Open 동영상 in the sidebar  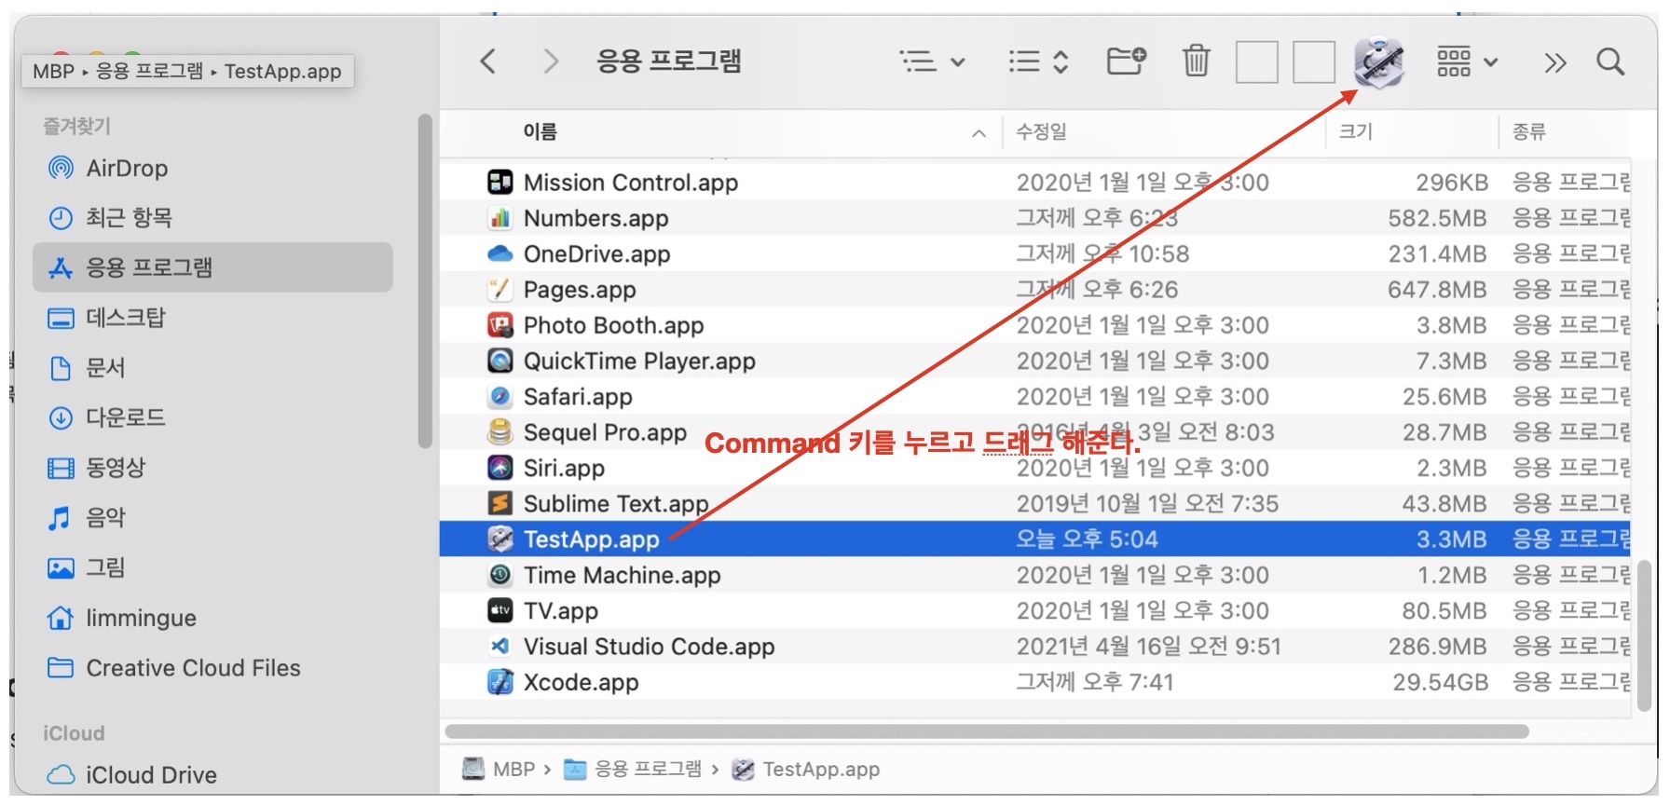point(212,468)
